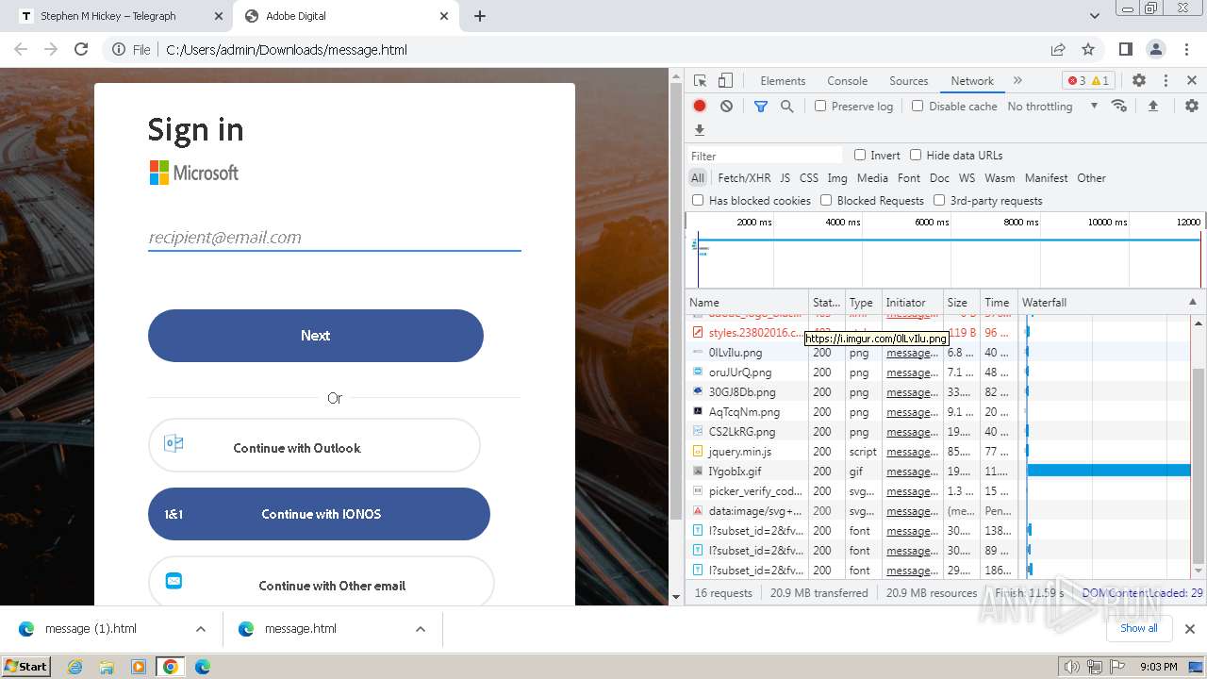Click Show all downloads

pyautogui.click(x=1138, y=628)
